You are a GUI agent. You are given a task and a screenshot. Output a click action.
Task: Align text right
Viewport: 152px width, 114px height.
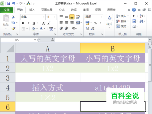pyautogui.click(x=72, y=22)
